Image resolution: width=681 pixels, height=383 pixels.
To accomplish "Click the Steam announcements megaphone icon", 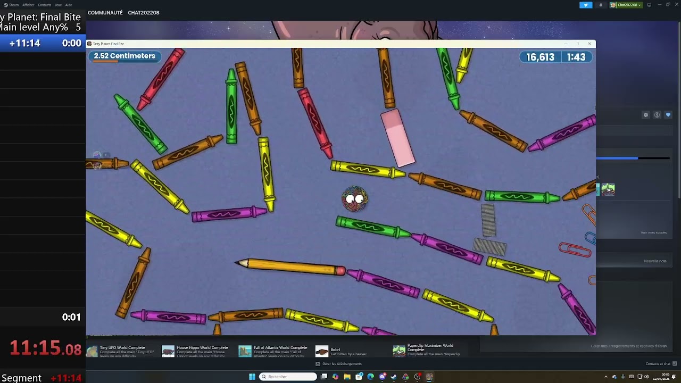I will [x=586, y=5].
